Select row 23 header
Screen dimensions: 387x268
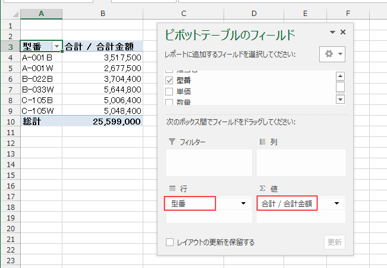(x=10, y=260)
